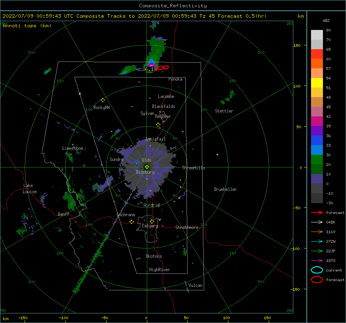Click the slate blue 0-10 dBZ swatch
Image resolution: width=346 pixels, height=323 pixels.
[x=317, y=179]
